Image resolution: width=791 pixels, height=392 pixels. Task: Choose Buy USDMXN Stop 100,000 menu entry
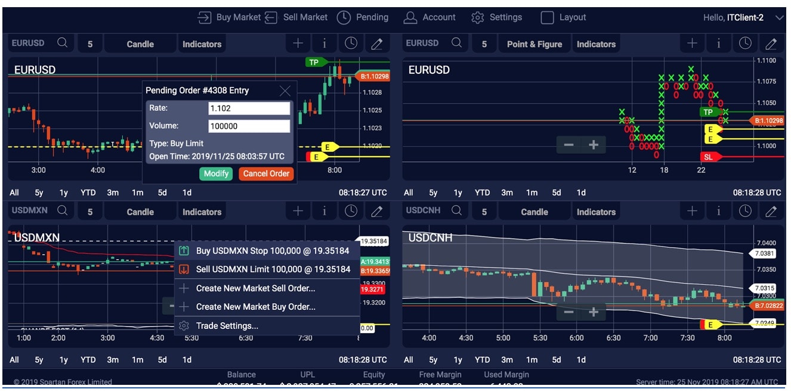pos(267,251)
